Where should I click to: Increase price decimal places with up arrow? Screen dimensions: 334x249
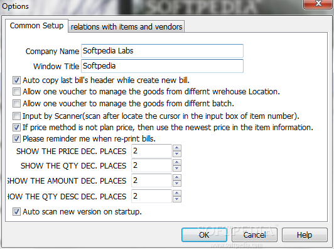177,148
